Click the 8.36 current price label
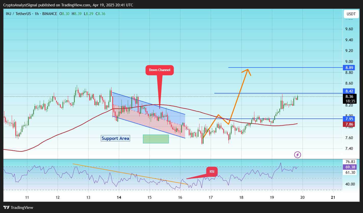The height and width of the screenshot is (213, 363). [349, 96]
